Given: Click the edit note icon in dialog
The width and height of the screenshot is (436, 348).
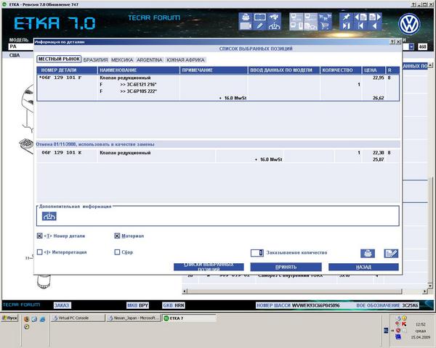Looking at the screenshot, I should click(391, 253).
